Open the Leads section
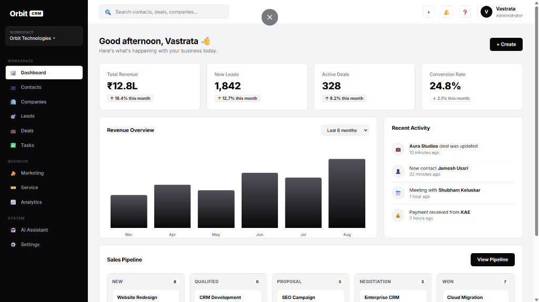This screenshot has height=302, width=539. 44,117
